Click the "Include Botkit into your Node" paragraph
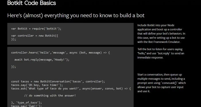The image size is (201, 107). (161, 33)
